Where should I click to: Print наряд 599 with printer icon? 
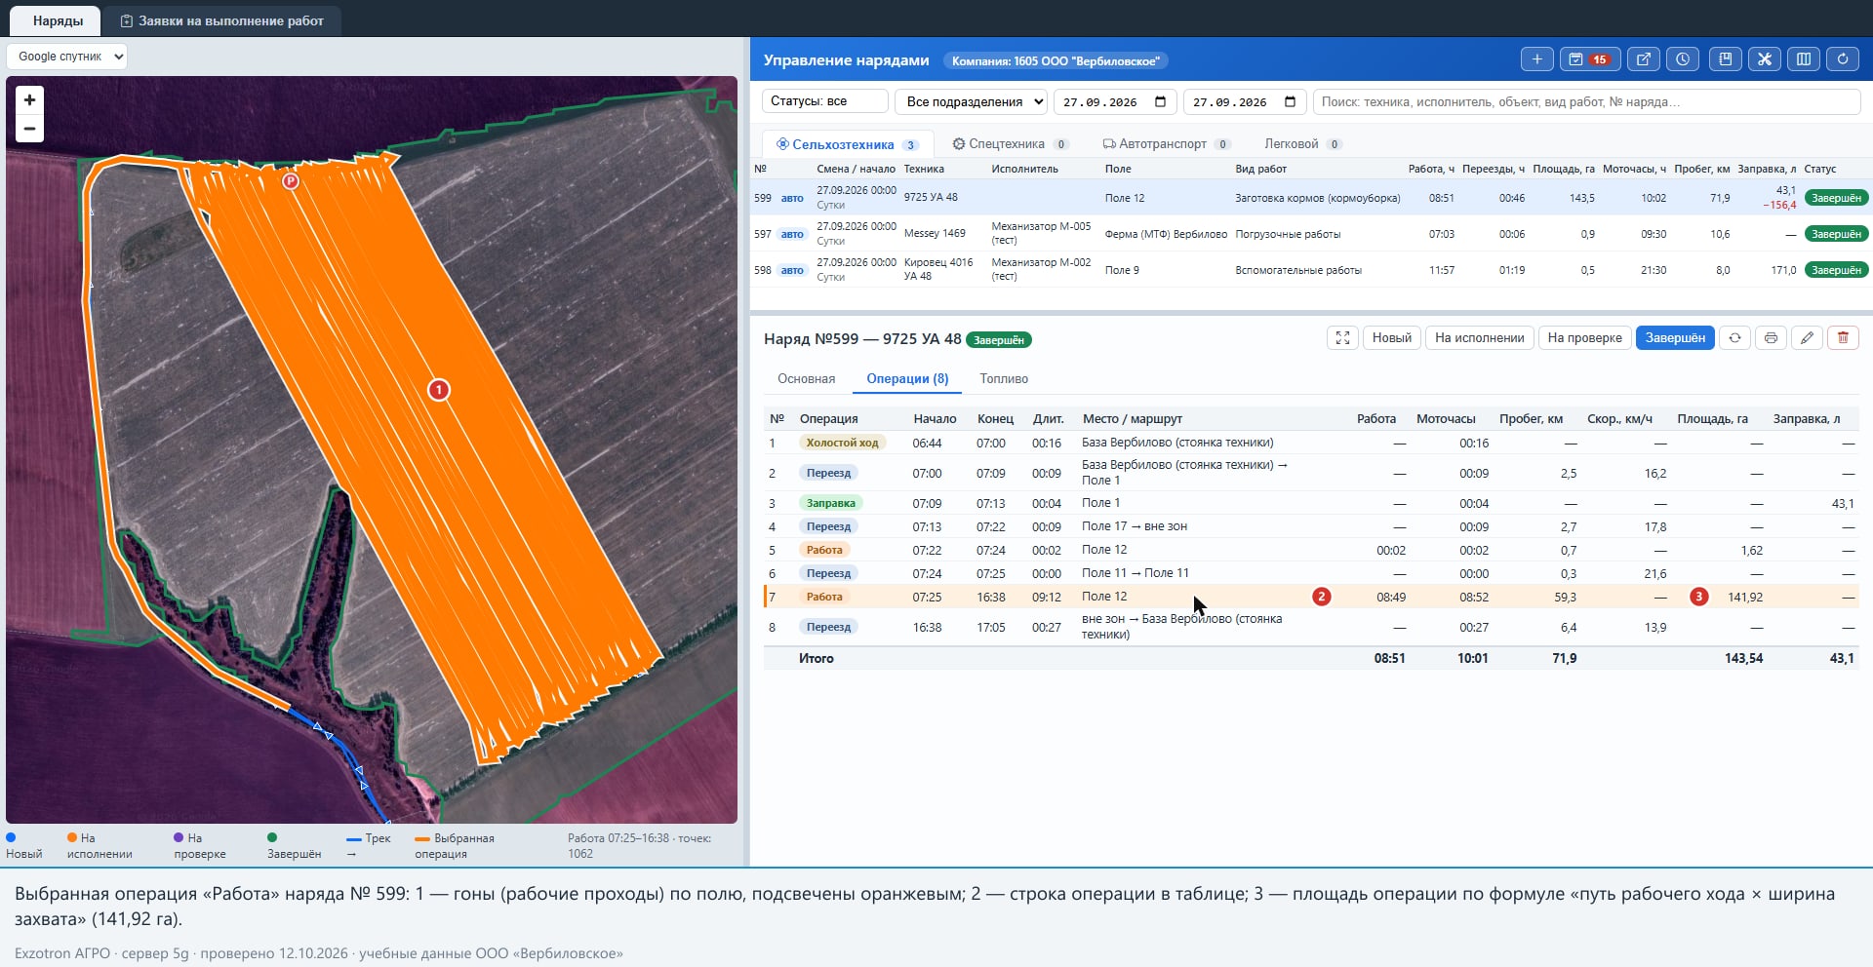pyautogui.click(x=1771, y=338)
